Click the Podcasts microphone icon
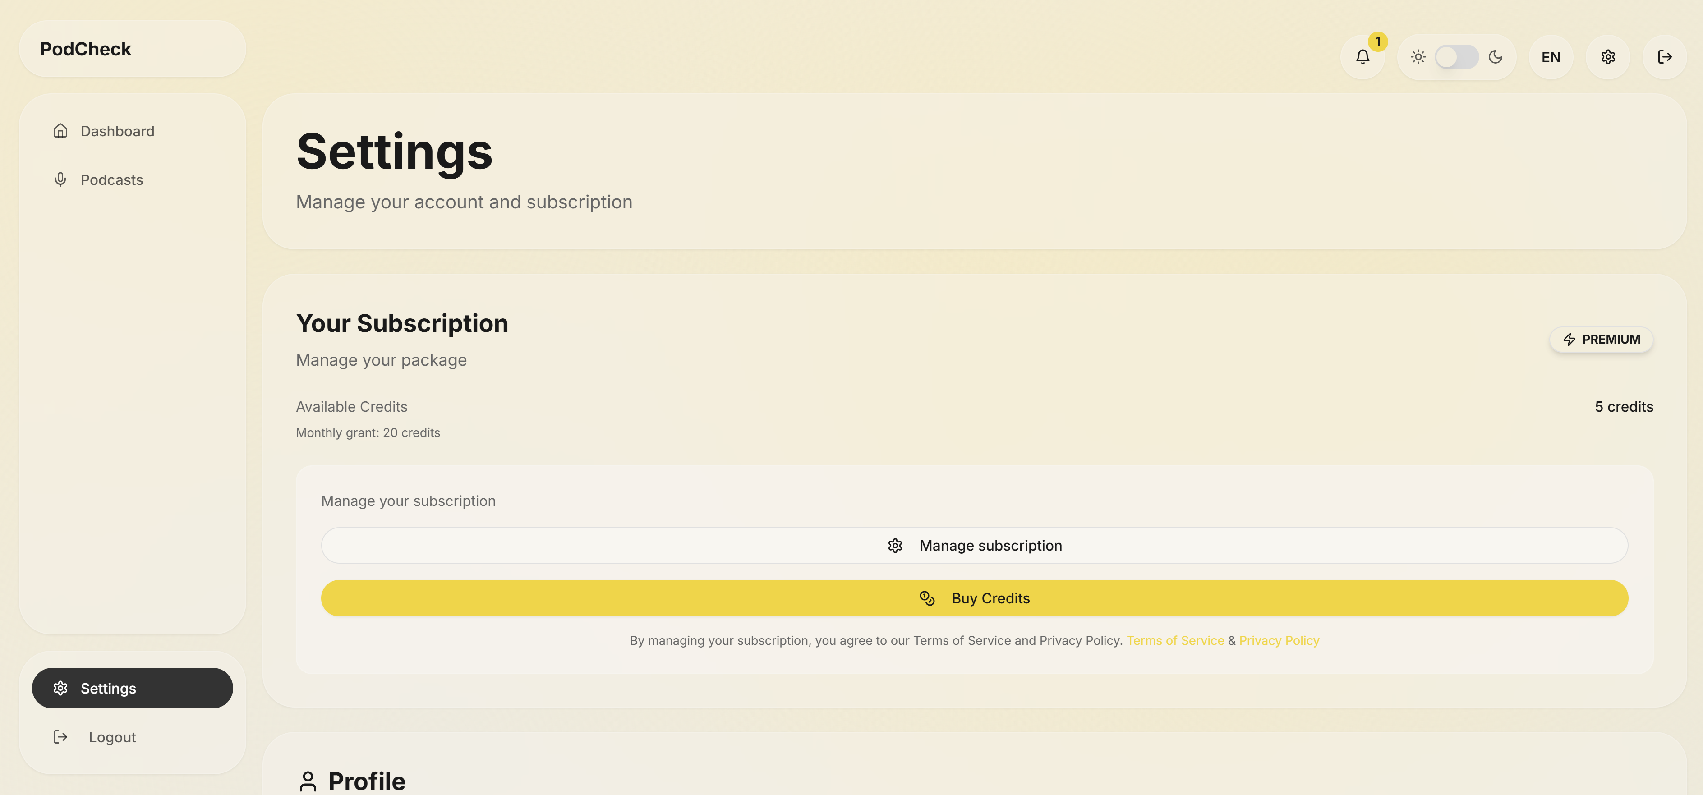The height and width of the screenshot is (795, 1703). point(60,180)
